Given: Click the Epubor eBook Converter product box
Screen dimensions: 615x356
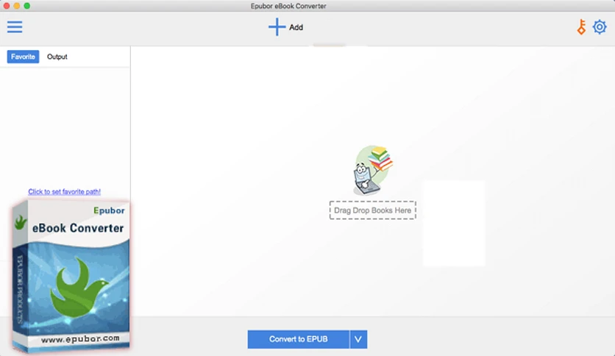Looking at the screenshot, I should 71,277.
